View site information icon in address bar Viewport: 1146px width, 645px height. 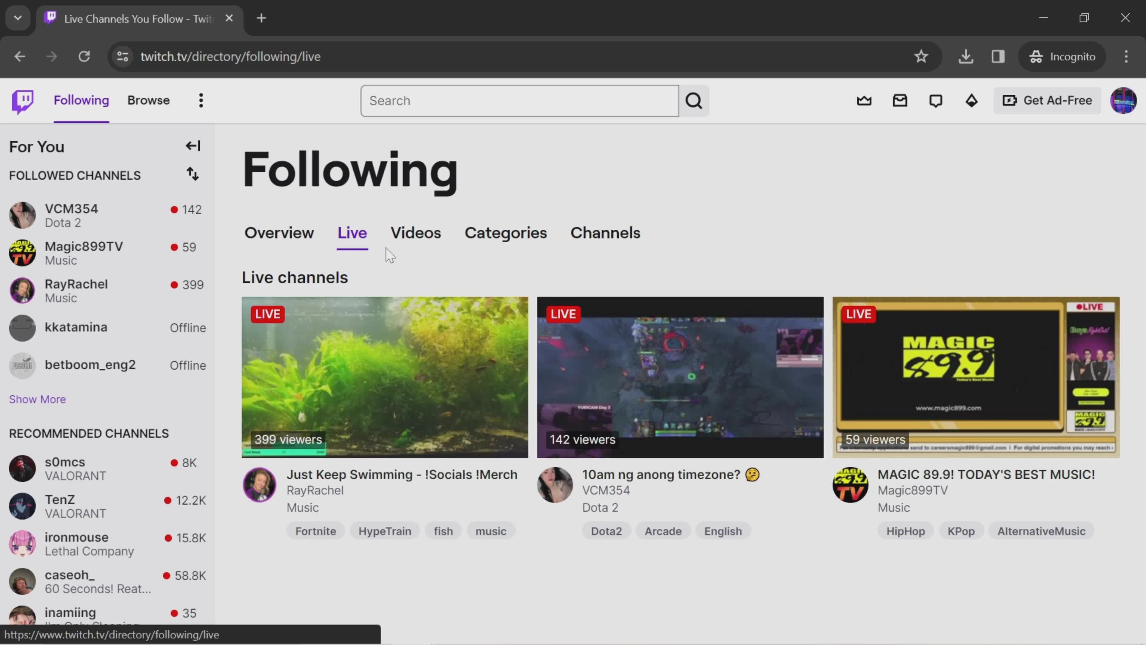122,56
